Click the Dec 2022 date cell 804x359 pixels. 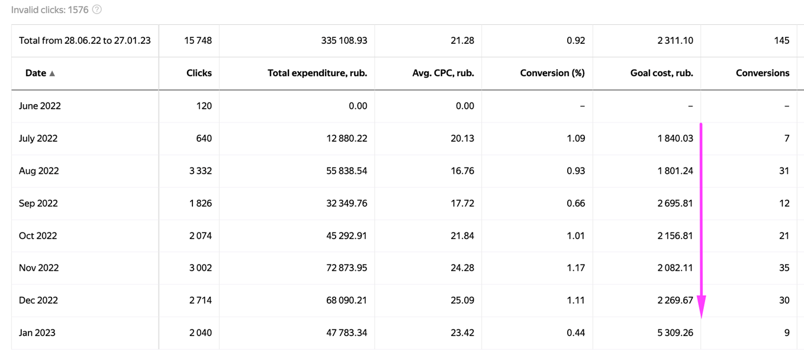click(x=38, y=300)
